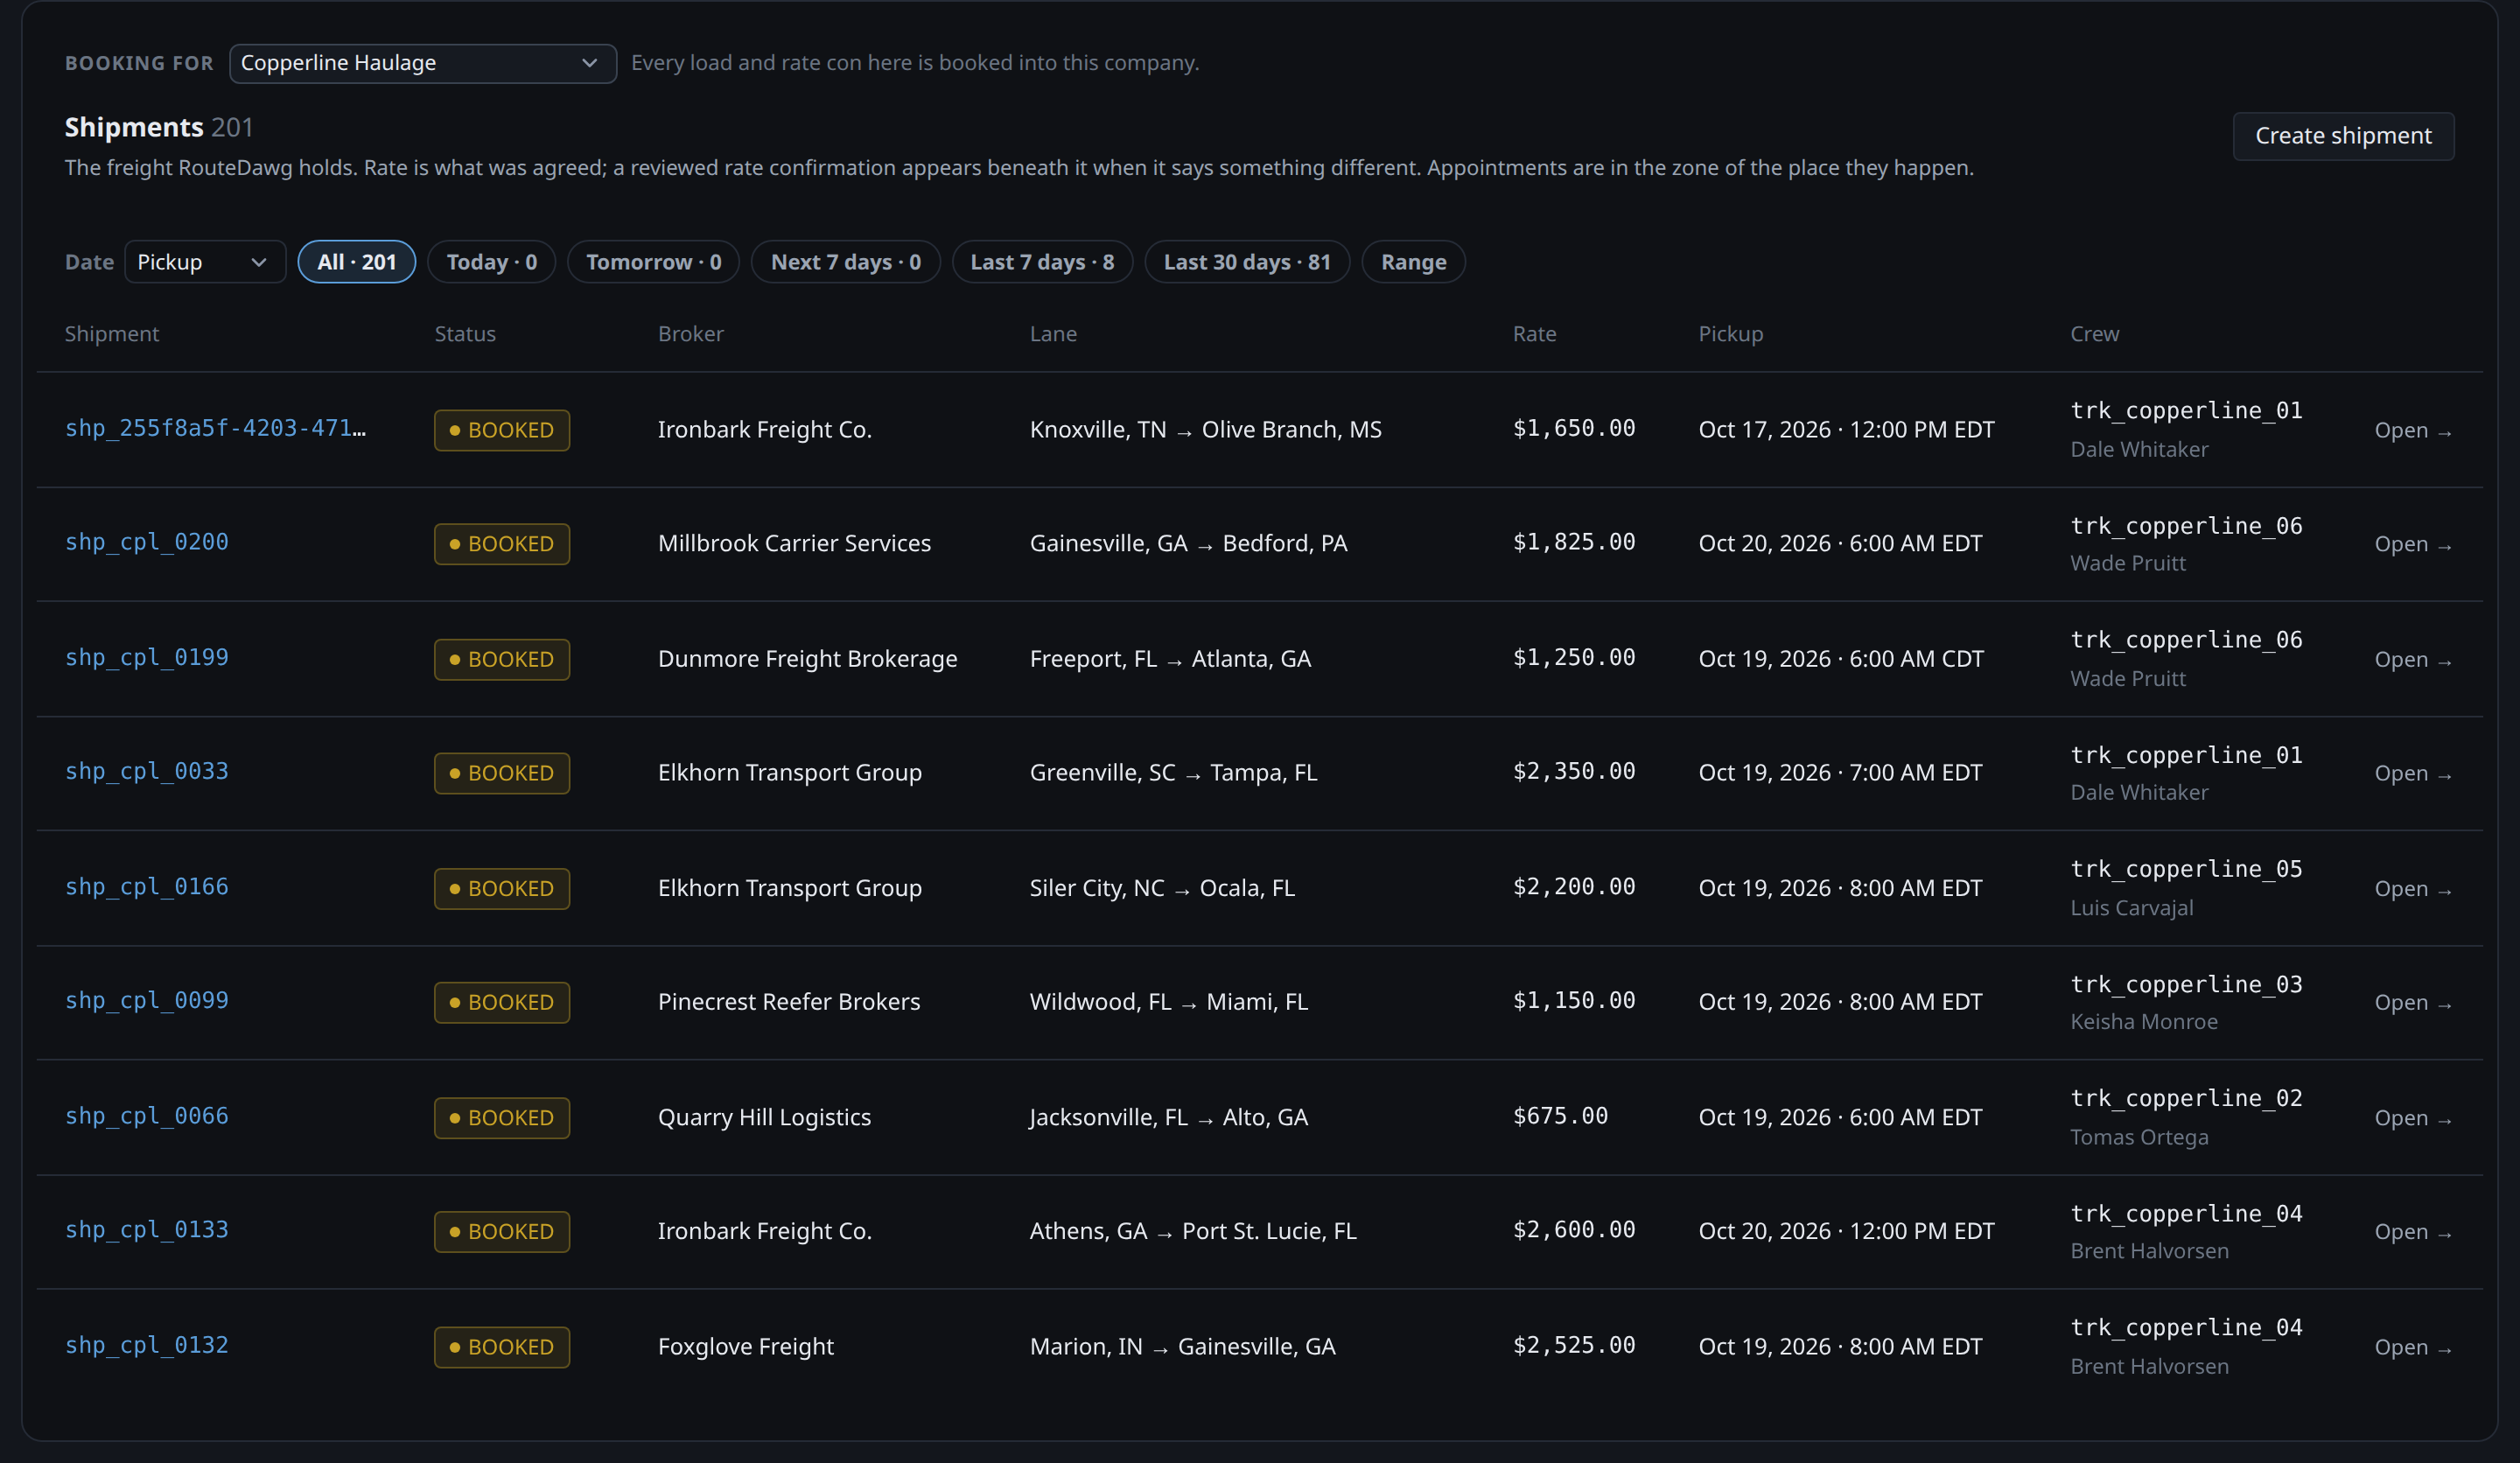Click Crew column header
The image size is (2520, 1463).
(2094, 334)
